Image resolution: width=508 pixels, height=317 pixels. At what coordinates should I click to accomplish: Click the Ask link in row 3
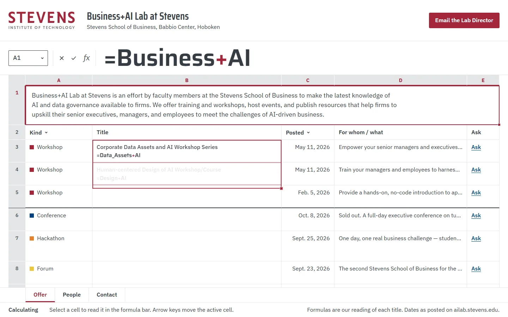476,147
